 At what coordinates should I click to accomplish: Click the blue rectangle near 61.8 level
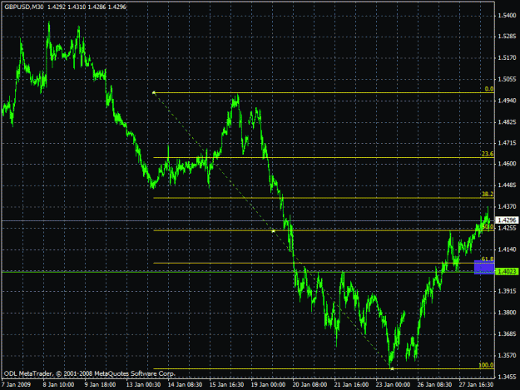click(484, 268)
